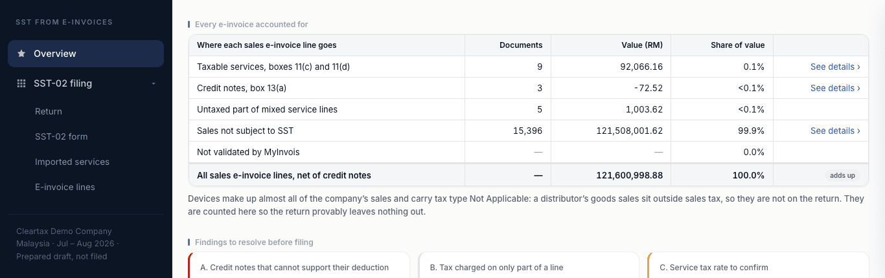See details for Sales not subject to SST
This screenshot has width=885, height=278.
[x=835, y=131]
